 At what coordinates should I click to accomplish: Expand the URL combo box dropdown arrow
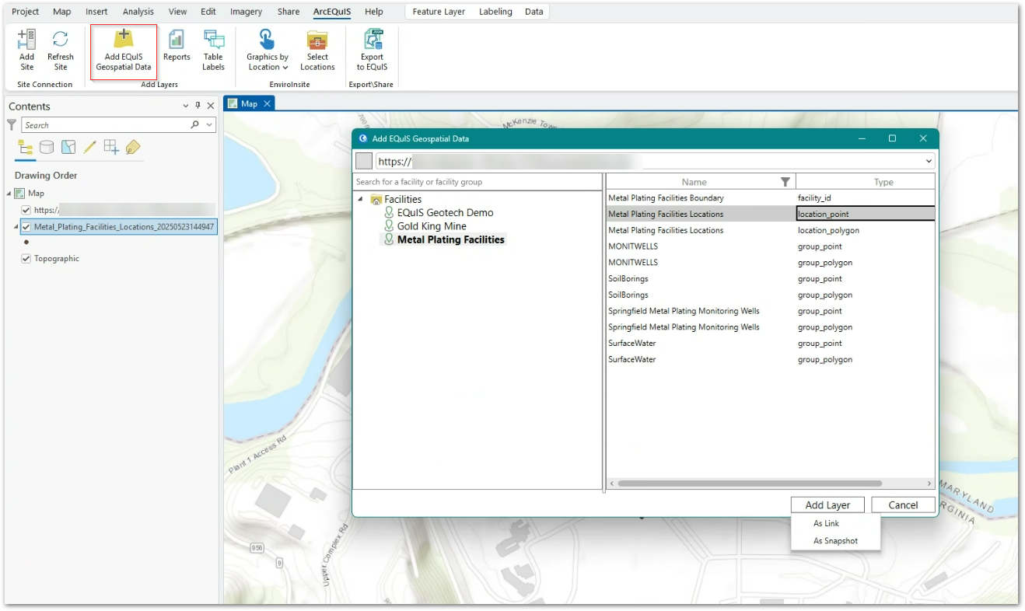point(929,161)
